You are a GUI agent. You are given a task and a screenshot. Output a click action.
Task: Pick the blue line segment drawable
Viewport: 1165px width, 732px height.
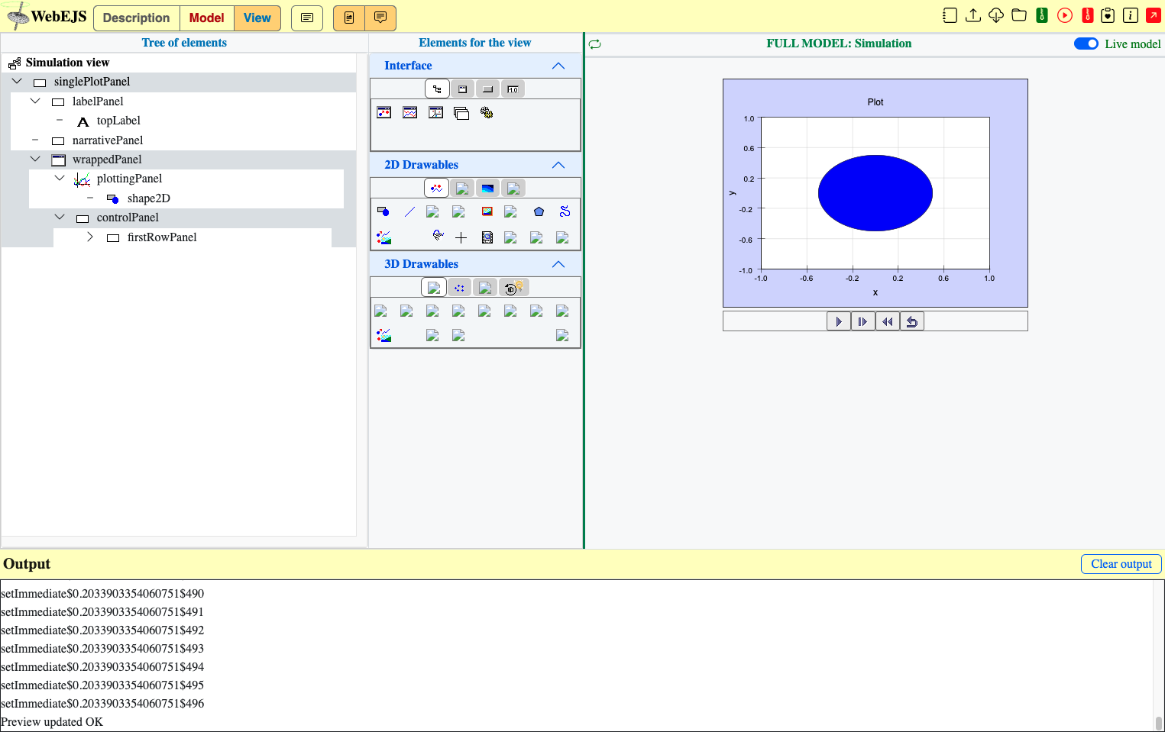click(x=409, y=211)
